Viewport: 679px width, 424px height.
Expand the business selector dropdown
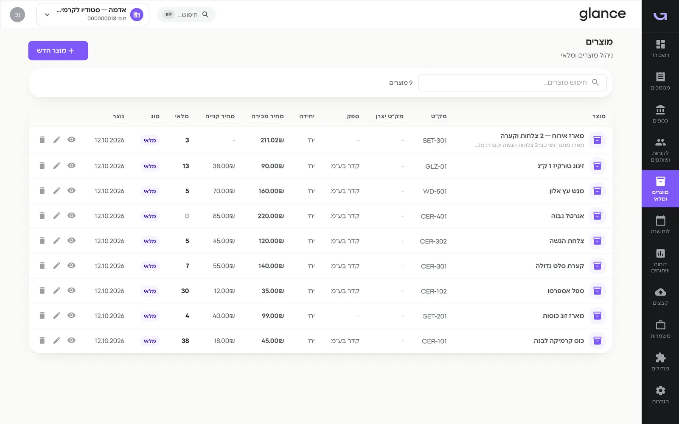[93, 14]
